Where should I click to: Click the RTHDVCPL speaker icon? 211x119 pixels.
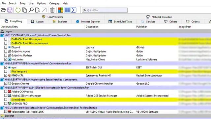point(9,75)
